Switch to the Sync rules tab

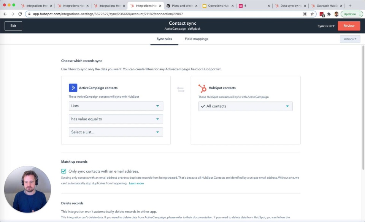(164, 39)
